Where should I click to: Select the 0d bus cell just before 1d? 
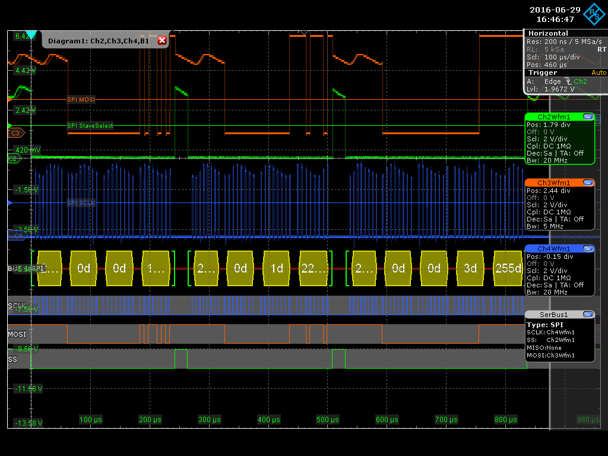[240, 268]
